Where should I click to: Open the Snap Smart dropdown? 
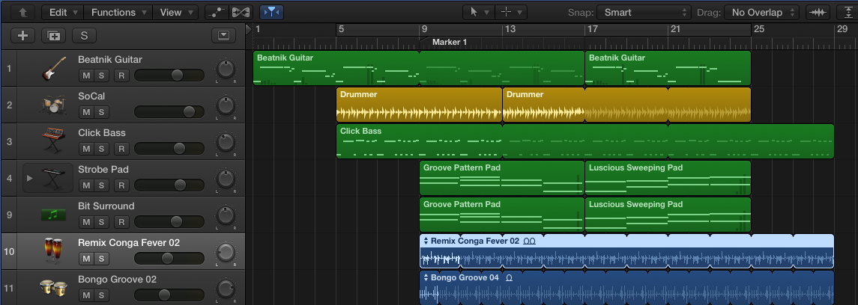pos(644,12)
